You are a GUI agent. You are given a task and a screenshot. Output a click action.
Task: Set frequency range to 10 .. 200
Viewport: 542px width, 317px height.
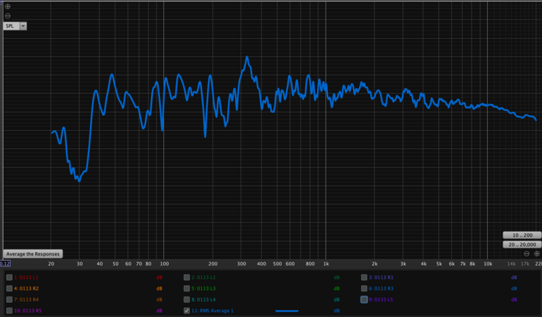click(x=521, y=234)
